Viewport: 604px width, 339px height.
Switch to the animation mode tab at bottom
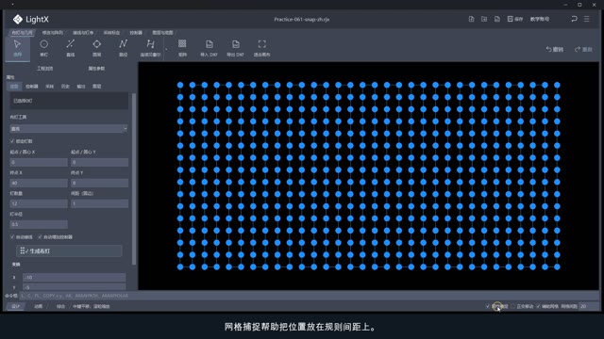[x=38, y=306]
